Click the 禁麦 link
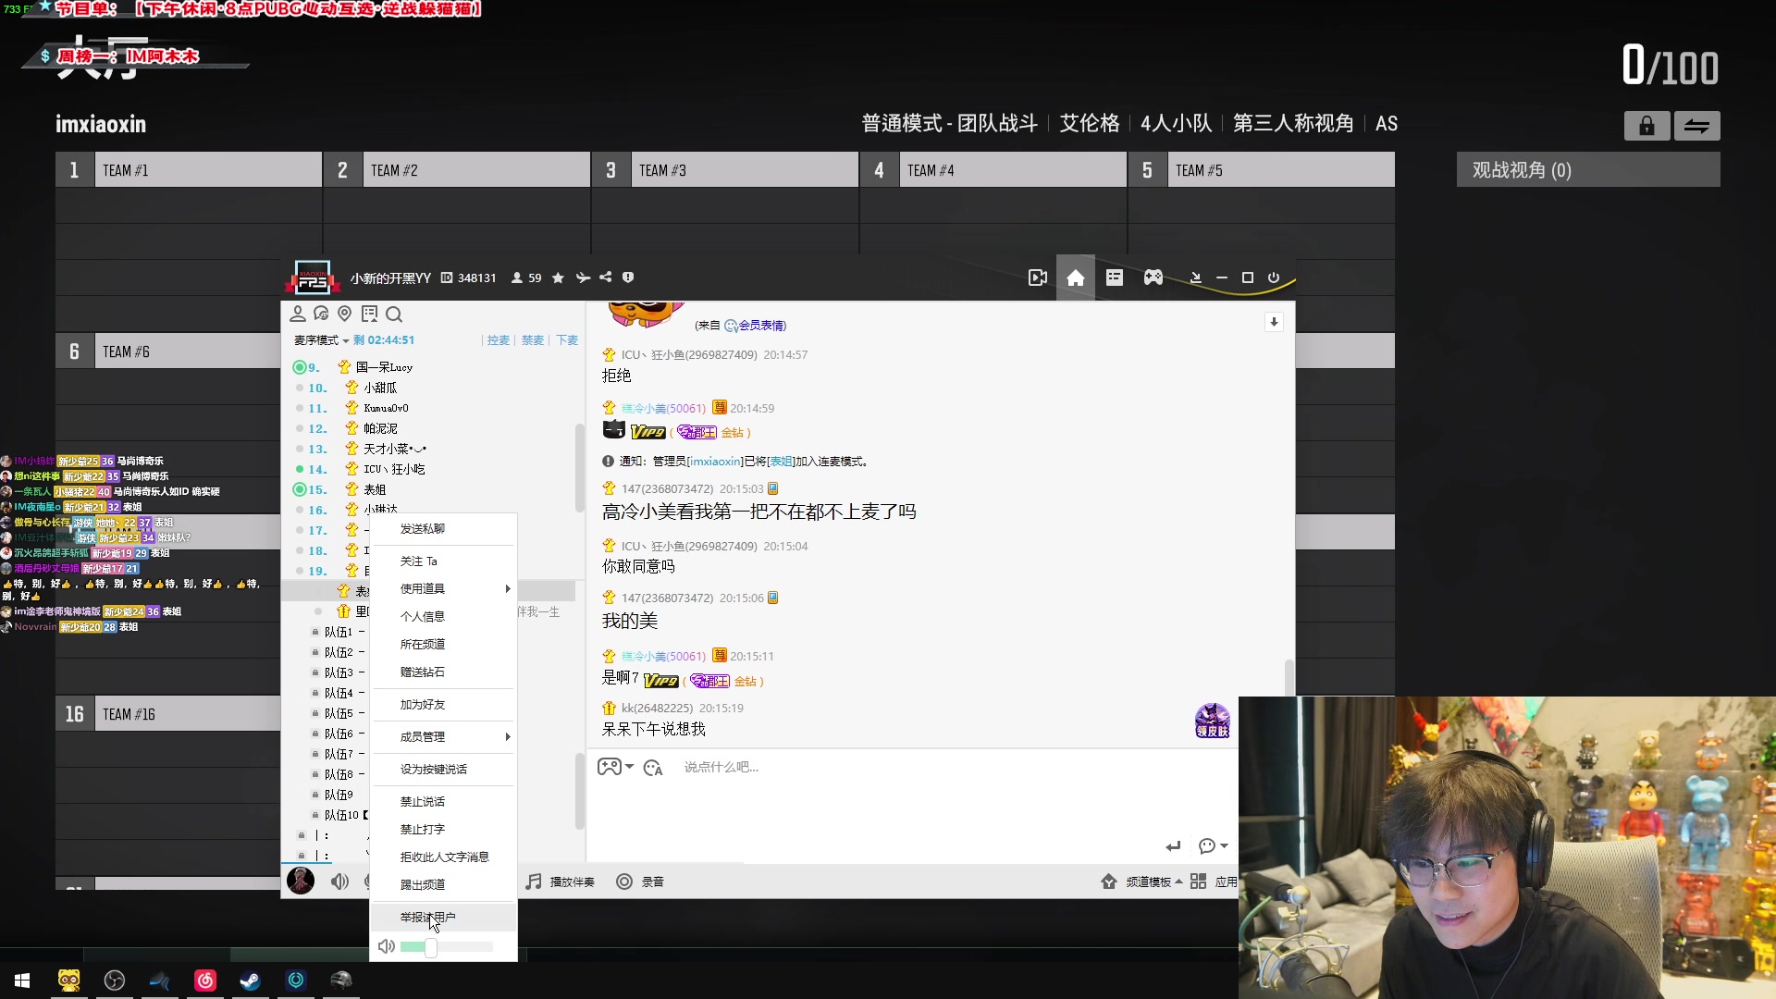Image resolution: width=1776 pixels, height=999 pixels. 533,340
